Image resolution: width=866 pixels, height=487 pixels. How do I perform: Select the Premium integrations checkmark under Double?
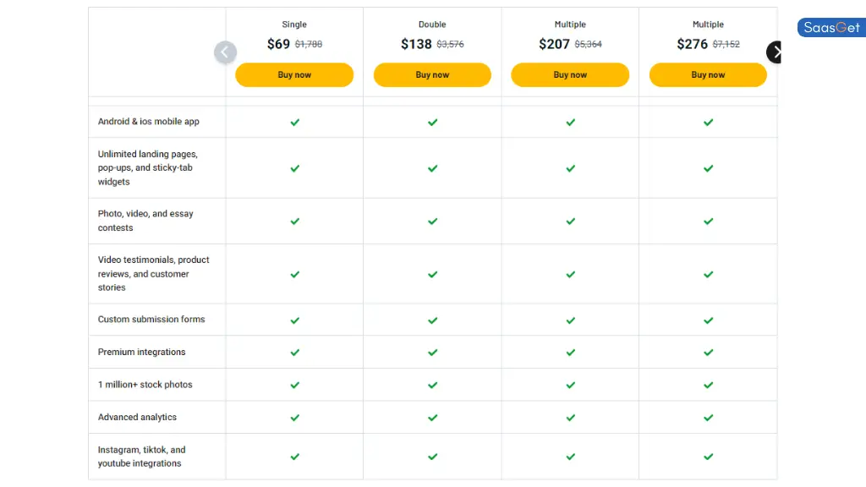tap(432, 353)
